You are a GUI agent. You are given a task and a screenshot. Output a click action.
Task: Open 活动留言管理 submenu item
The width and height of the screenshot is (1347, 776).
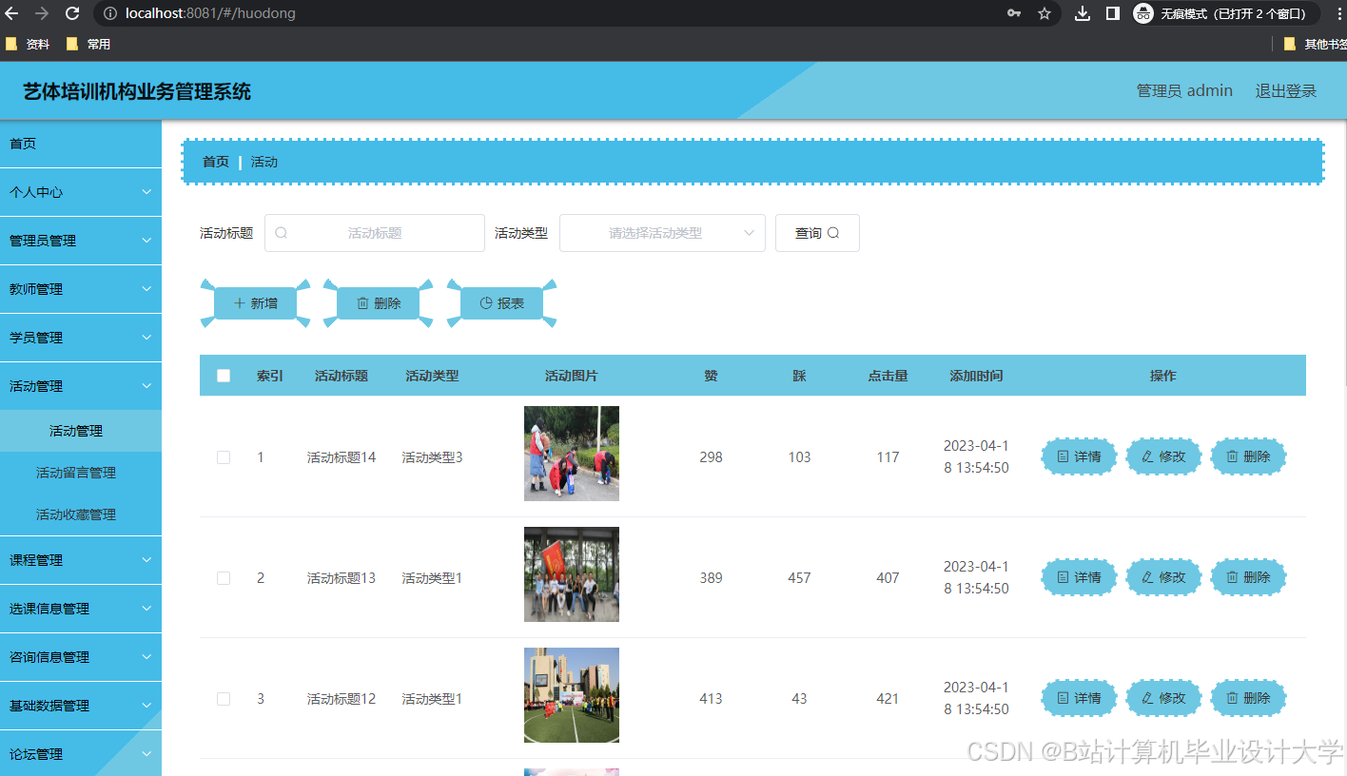[x=81, y=473]
